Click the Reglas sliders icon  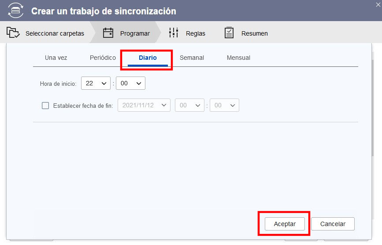point(174,33)
